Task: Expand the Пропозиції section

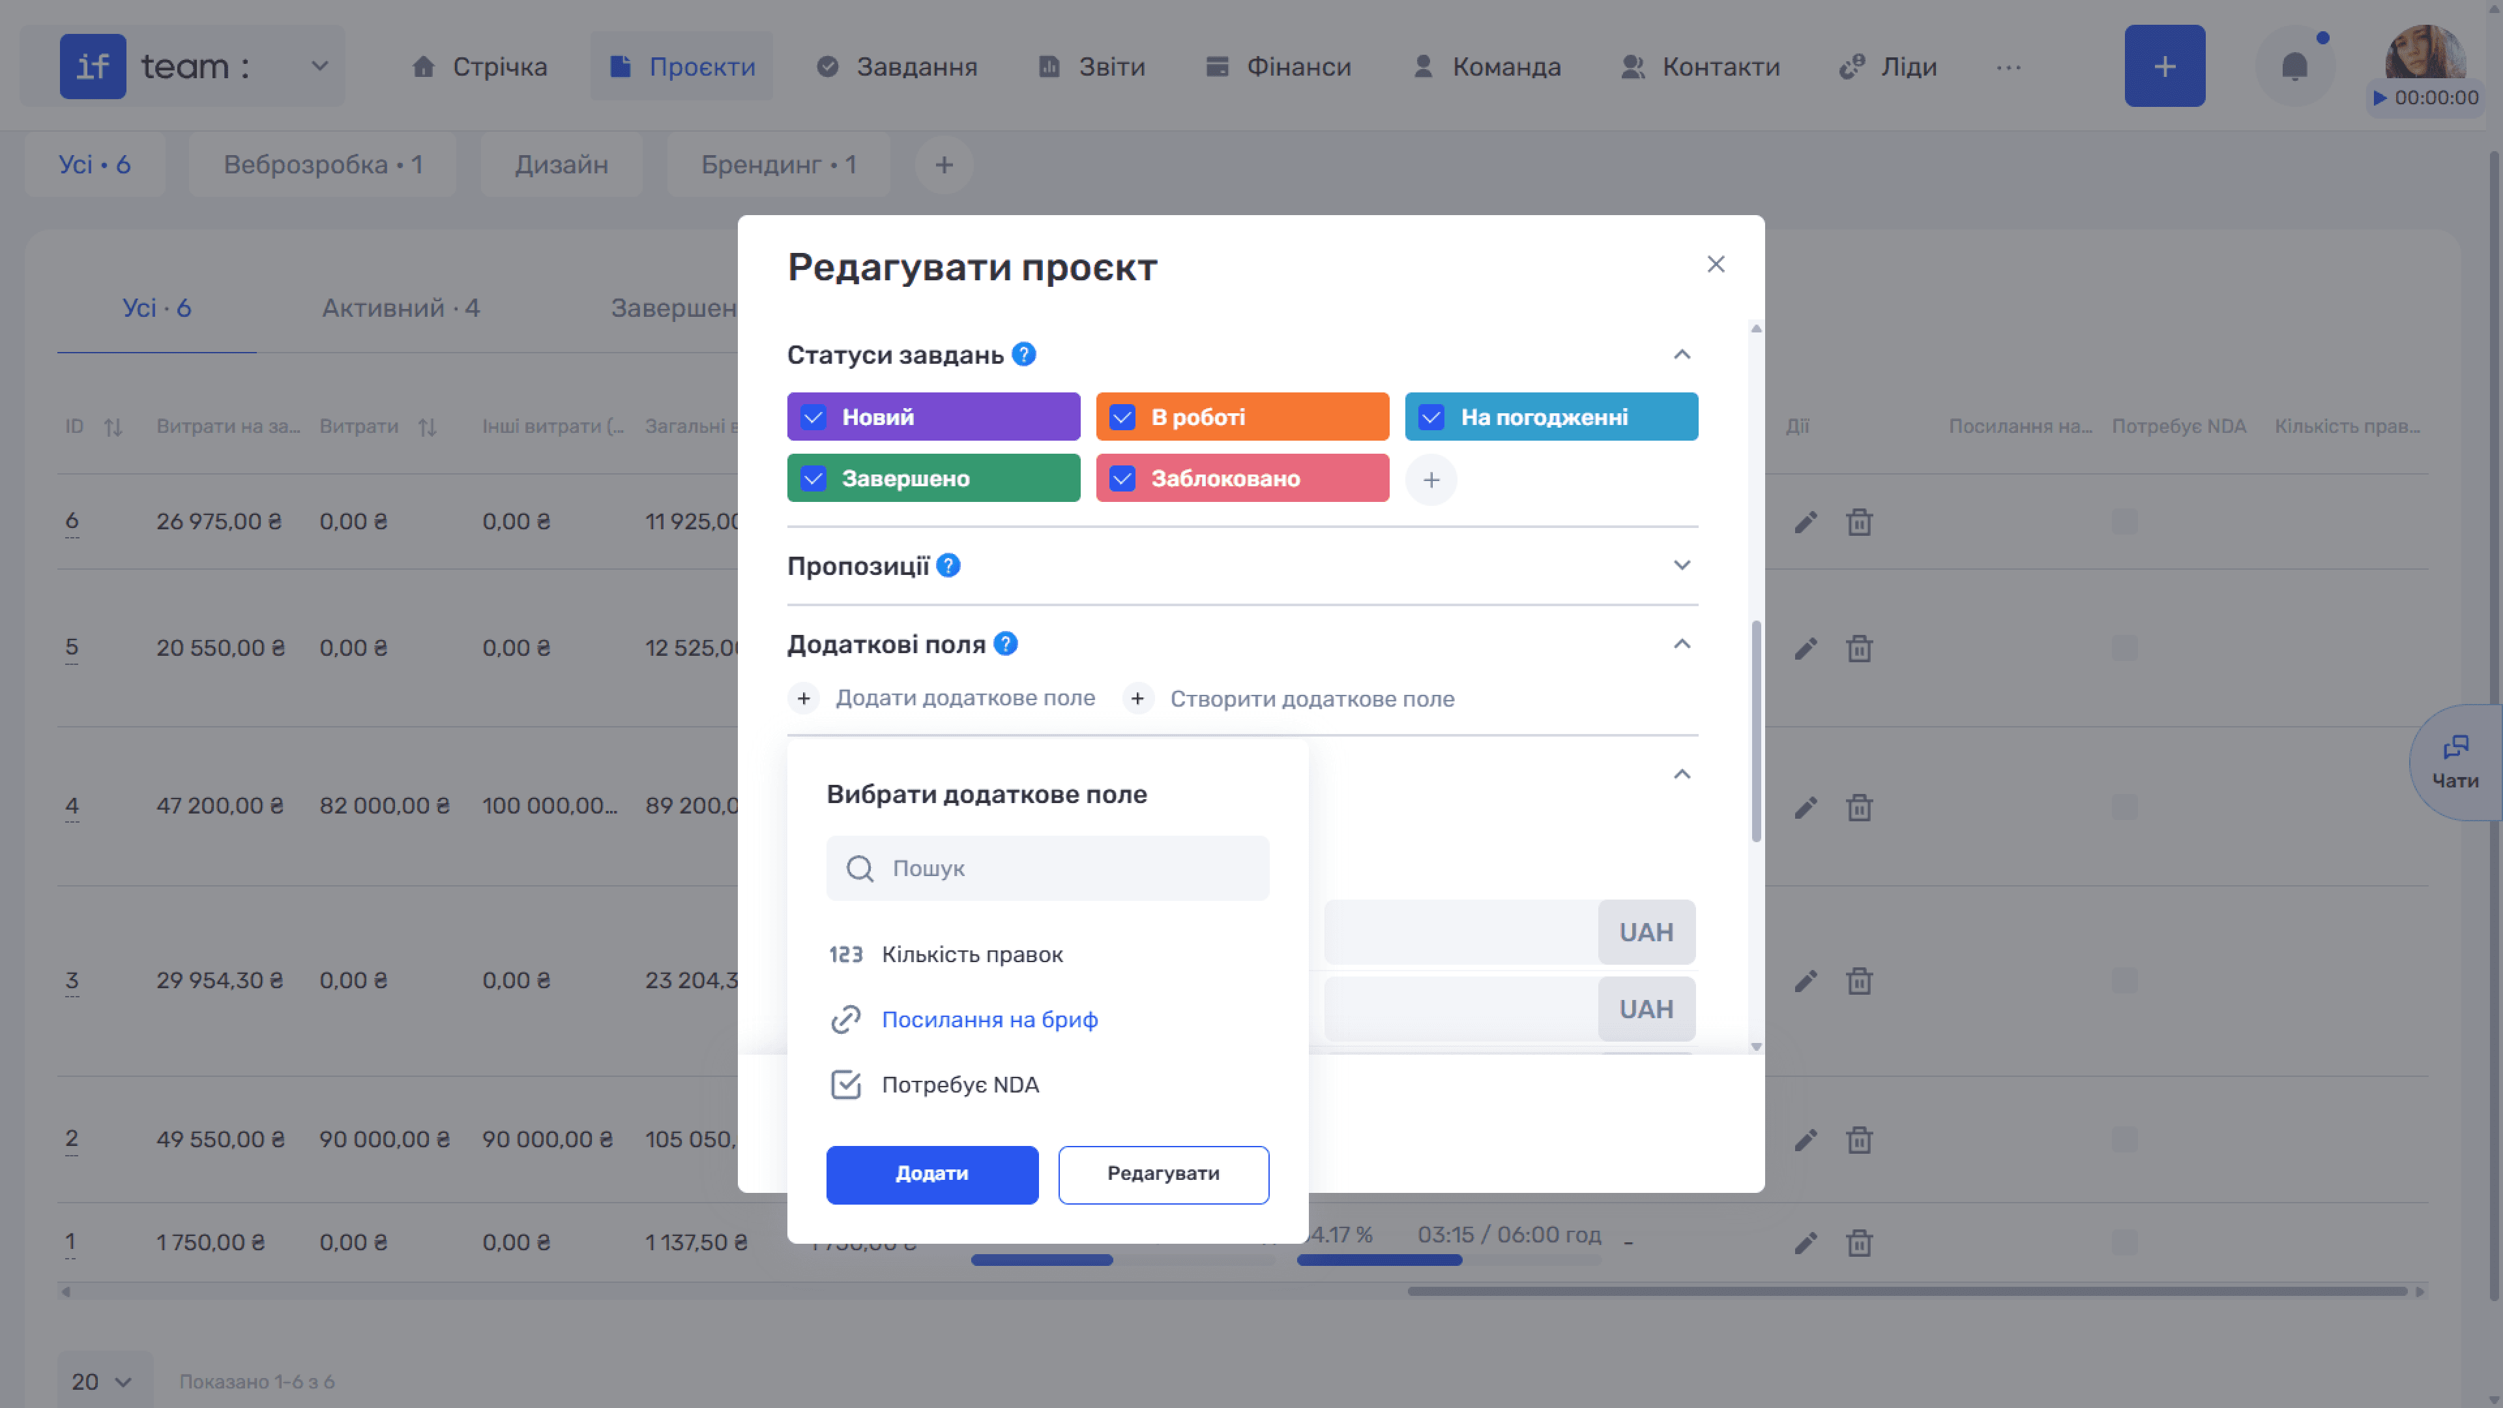Action: [1682, 565]
